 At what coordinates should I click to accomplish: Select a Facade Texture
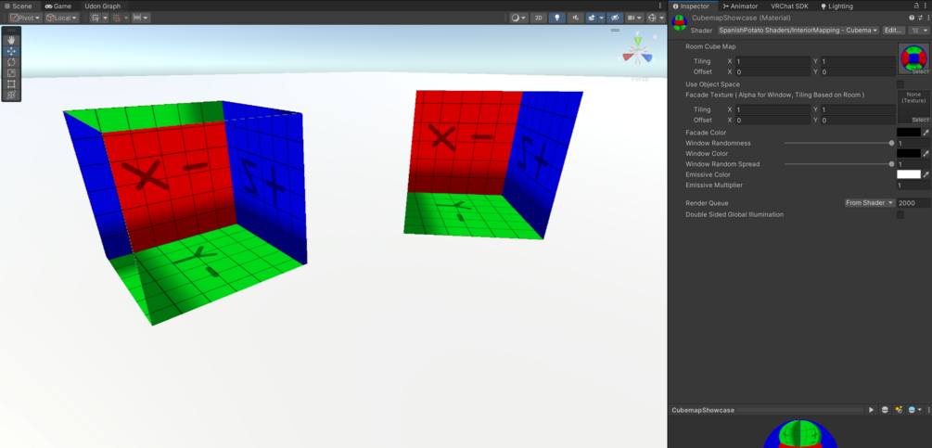pyautogui.click(x=920, y=120)
